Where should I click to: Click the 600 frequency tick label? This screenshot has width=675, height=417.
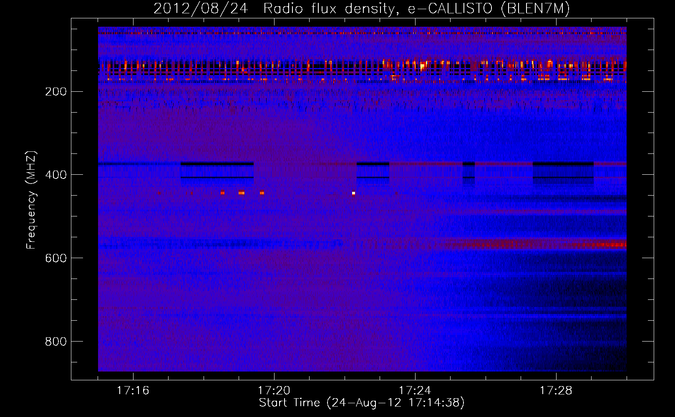click(x=56, y=258)
